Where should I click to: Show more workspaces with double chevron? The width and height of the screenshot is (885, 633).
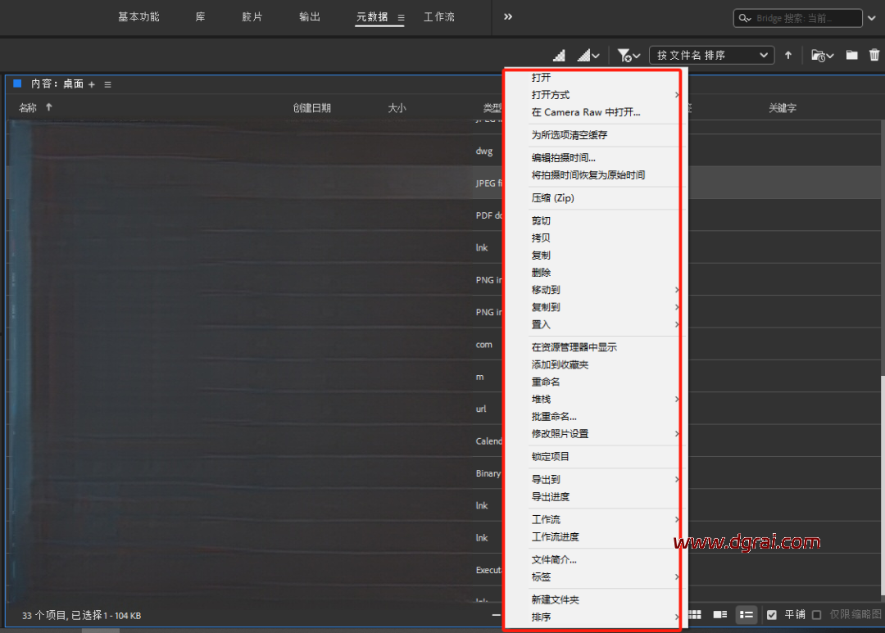tap(508, 17)
